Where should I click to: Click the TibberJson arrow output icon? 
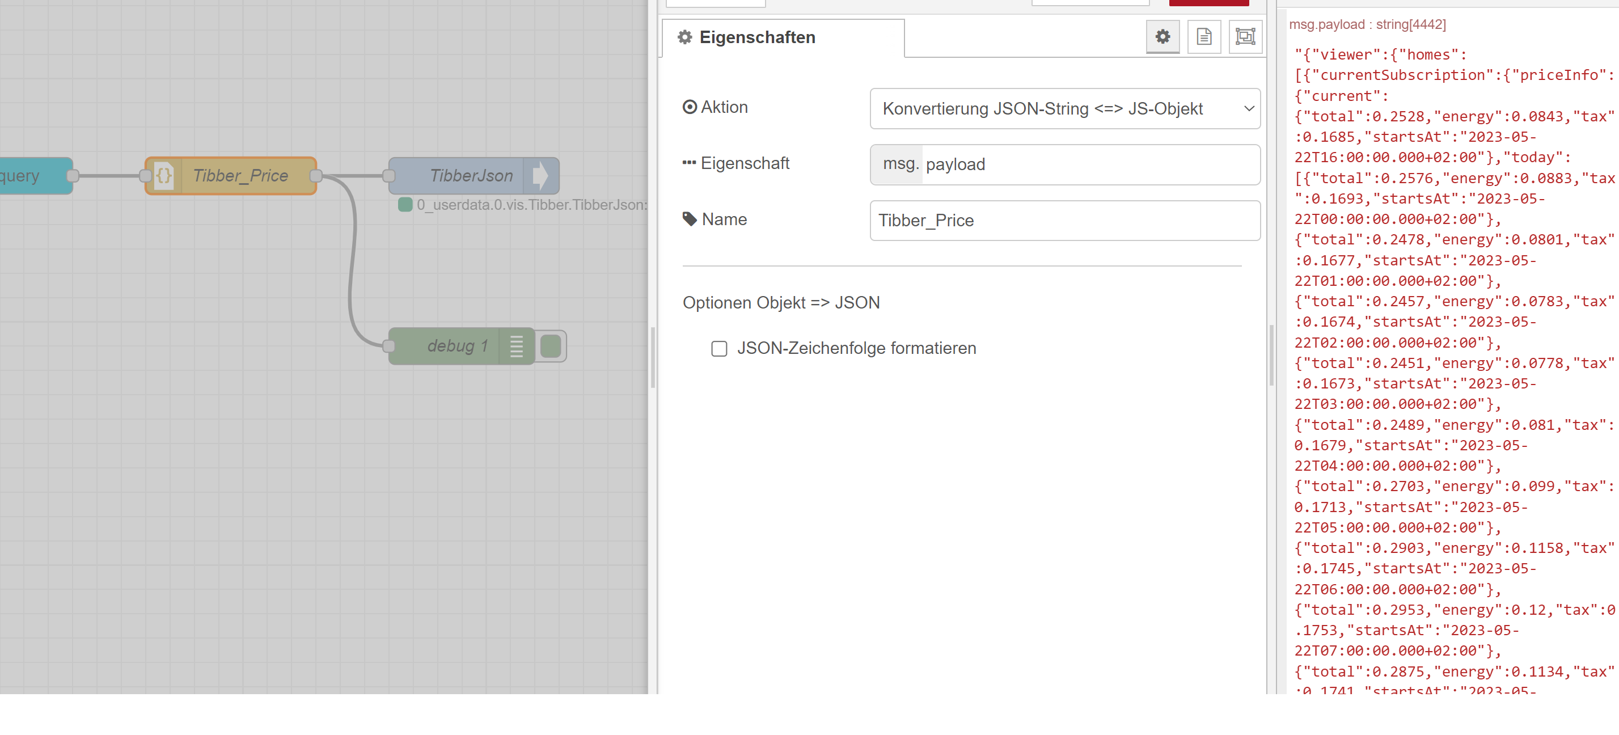tap(540, 175)
